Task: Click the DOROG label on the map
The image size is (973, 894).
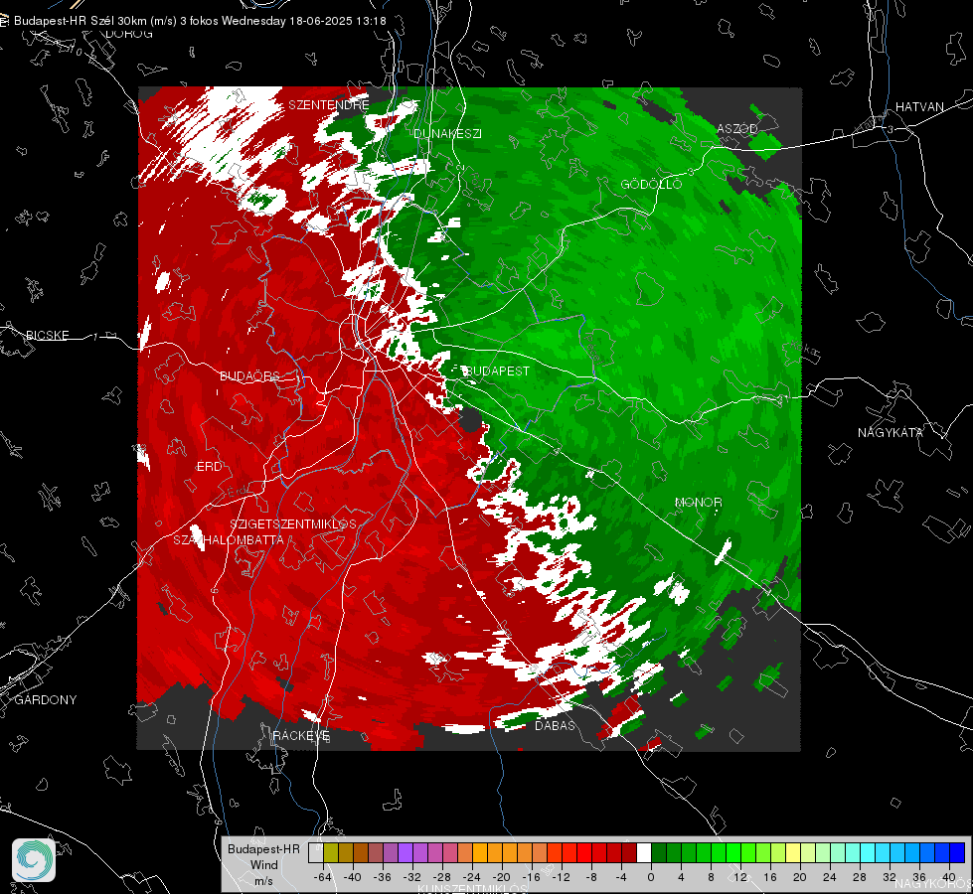Action: [129, 34]
